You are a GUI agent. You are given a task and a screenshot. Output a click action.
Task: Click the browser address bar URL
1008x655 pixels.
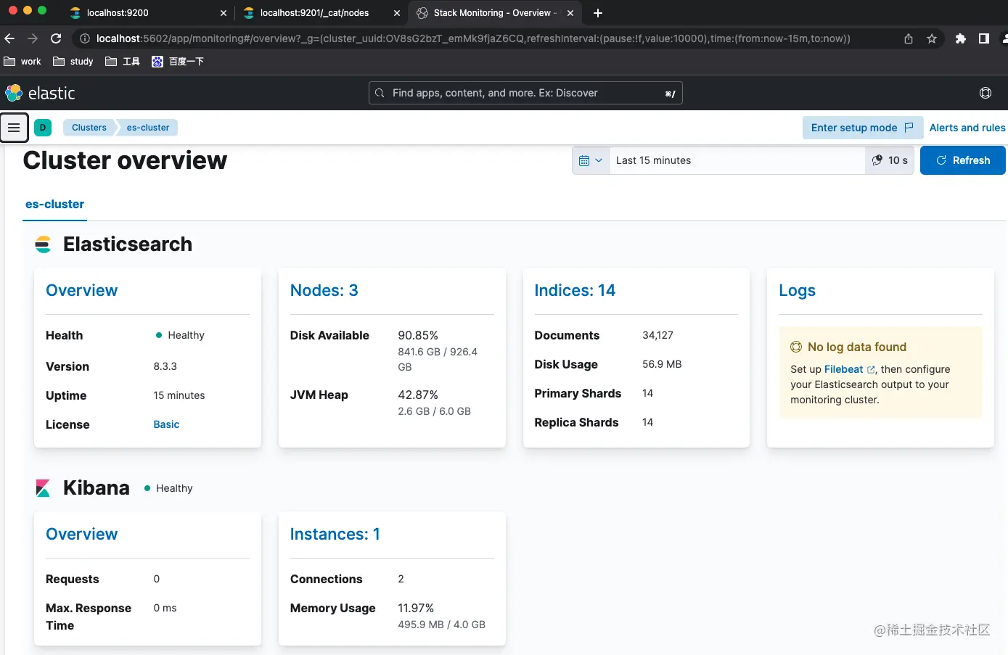473,38
